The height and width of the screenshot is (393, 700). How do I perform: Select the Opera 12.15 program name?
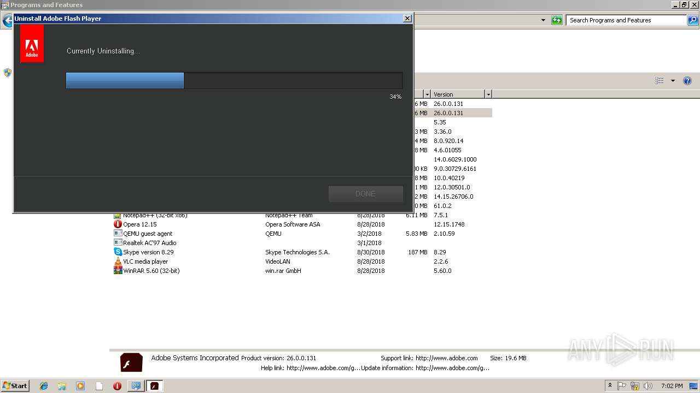click(x=140, y=224)
